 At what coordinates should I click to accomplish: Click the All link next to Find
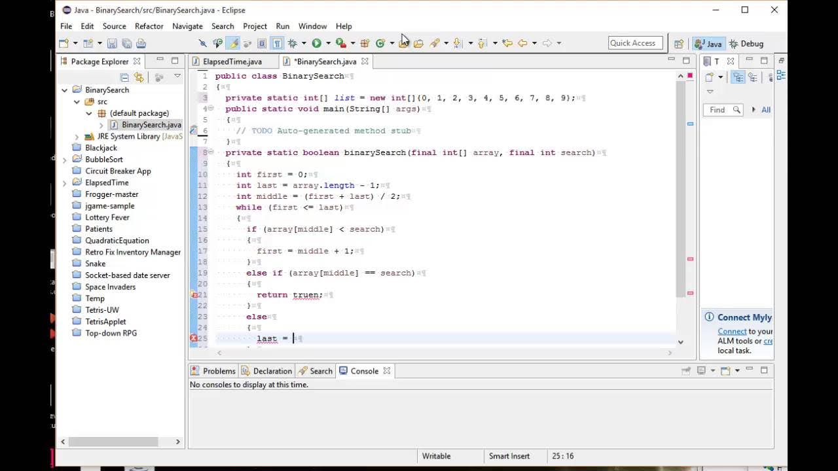click(766, 110)
